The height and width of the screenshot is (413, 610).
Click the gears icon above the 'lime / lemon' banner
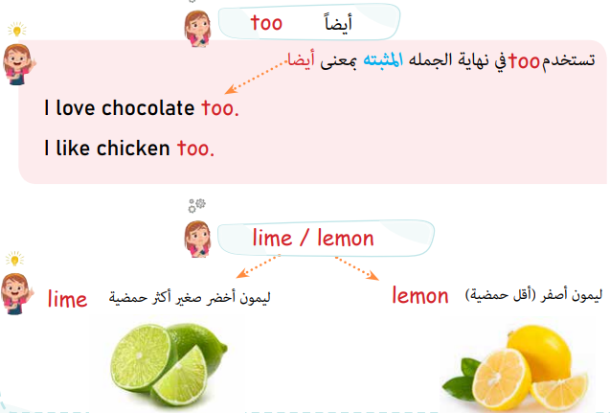pyautogui.click(x=197, y=205)
